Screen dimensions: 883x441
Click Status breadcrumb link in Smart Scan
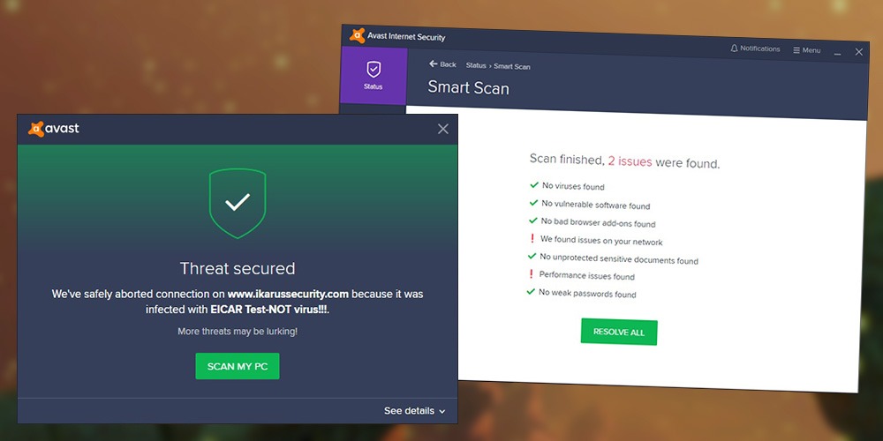pos(476,66)
